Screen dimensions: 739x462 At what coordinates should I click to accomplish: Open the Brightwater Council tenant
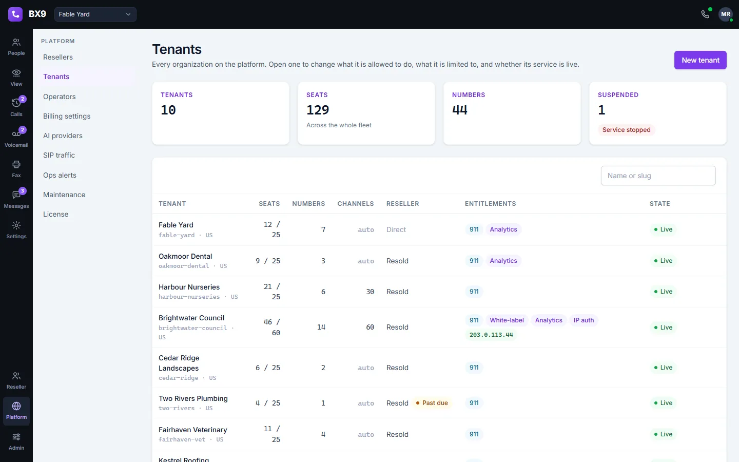(x=439, y=327)
